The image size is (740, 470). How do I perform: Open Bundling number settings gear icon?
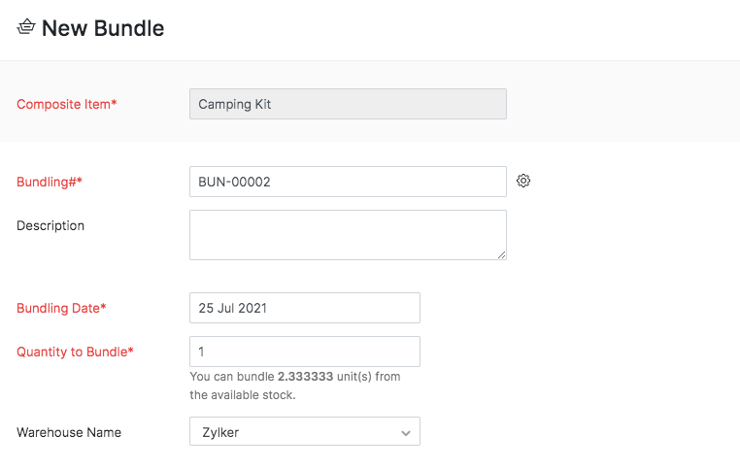pos(523,181)
